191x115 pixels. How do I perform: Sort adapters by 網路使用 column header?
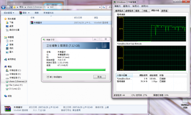(x=141, y=75)
